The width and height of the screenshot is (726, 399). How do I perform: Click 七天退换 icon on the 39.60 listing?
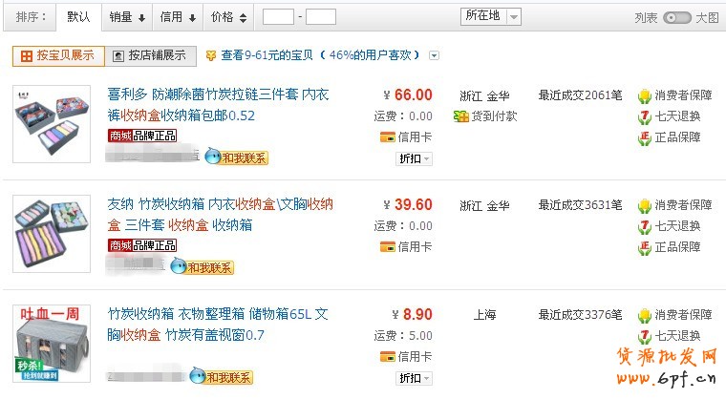[645, 226]
